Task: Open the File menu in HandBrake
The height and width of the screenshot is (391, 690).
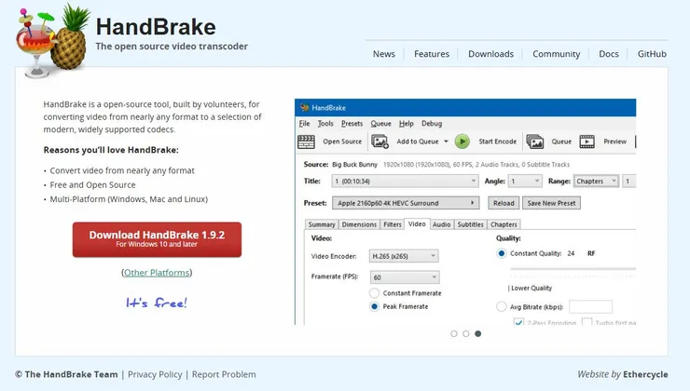Action: coord(305,124)
